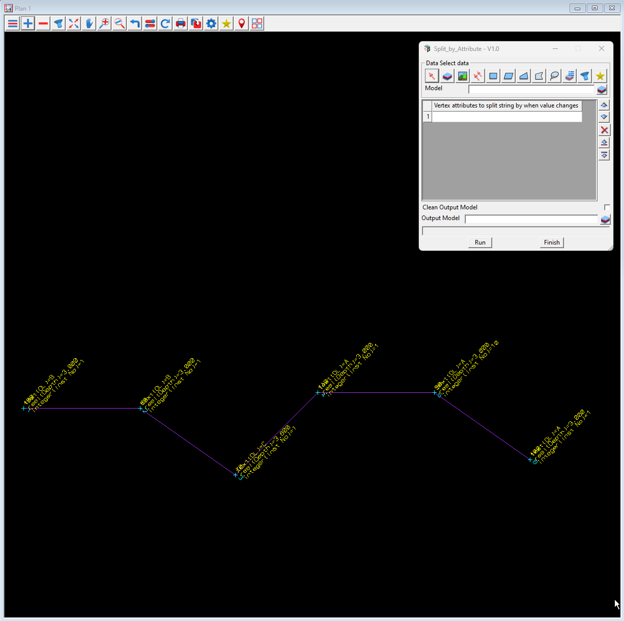Select the pan hand tool

89,23
